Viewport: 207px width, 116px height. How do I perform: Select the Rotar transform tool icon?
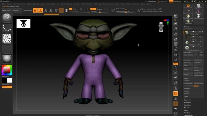56,10
